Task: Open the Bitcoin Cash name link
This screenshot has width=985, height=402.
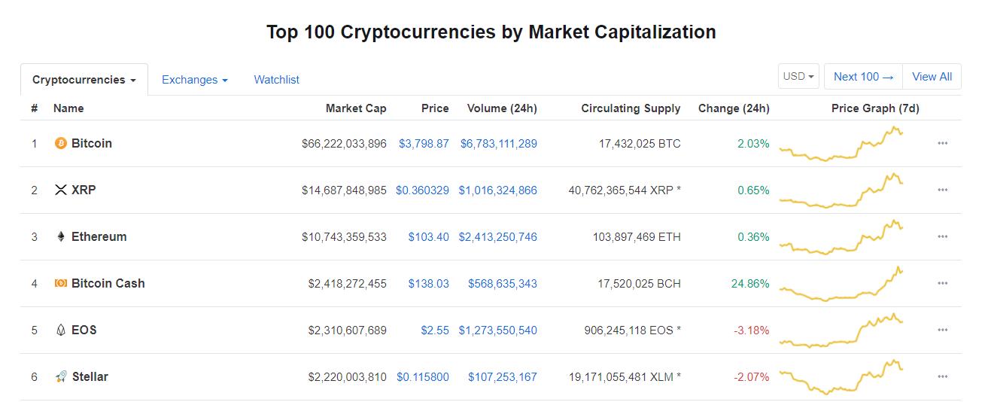Action: pyautogui.click(x=108, y=283)
